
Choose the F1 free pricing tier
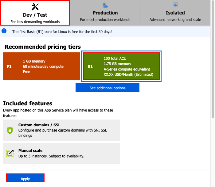click(x=41, y=66)
